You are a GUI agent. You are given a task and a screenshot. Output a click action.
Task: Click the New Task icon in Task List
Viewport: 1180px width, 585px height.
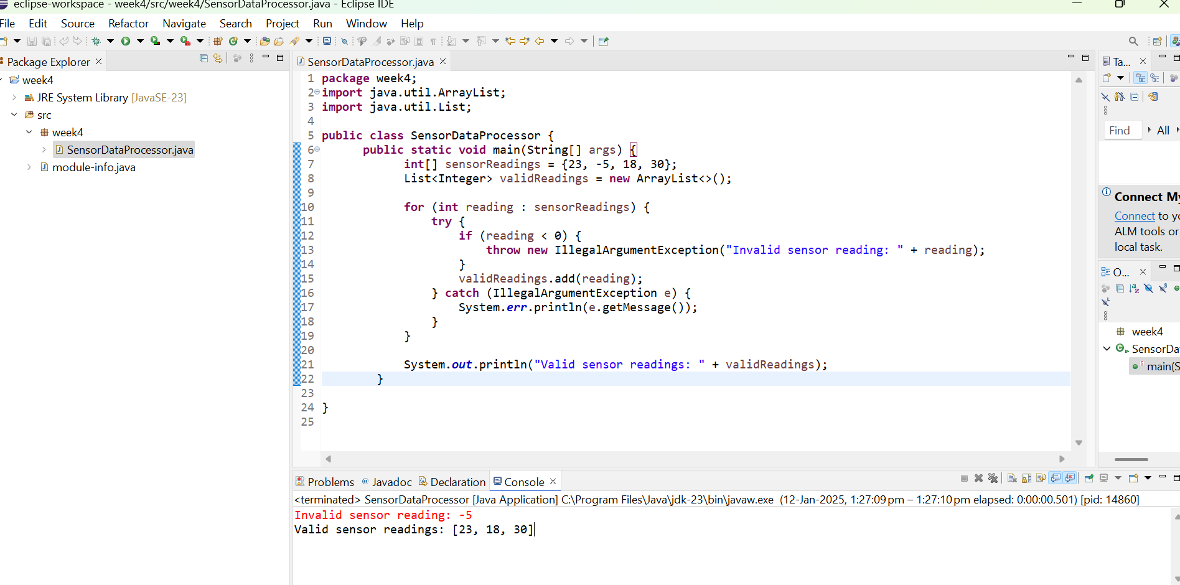click(x=1107, y=78)
